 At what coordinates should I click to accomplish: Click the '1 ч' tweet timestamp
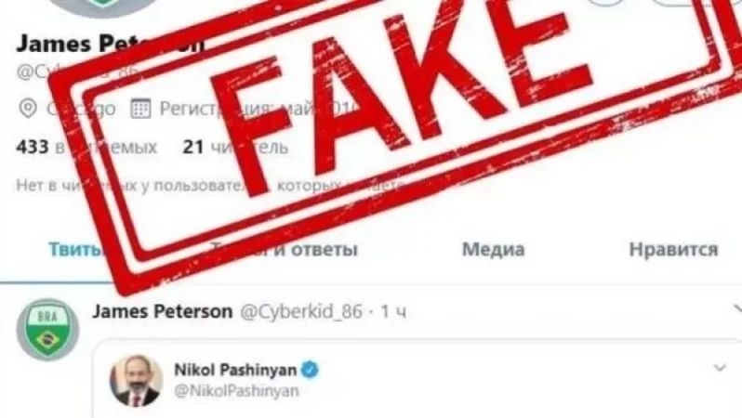pyautogui.click(x=393, y=311)
